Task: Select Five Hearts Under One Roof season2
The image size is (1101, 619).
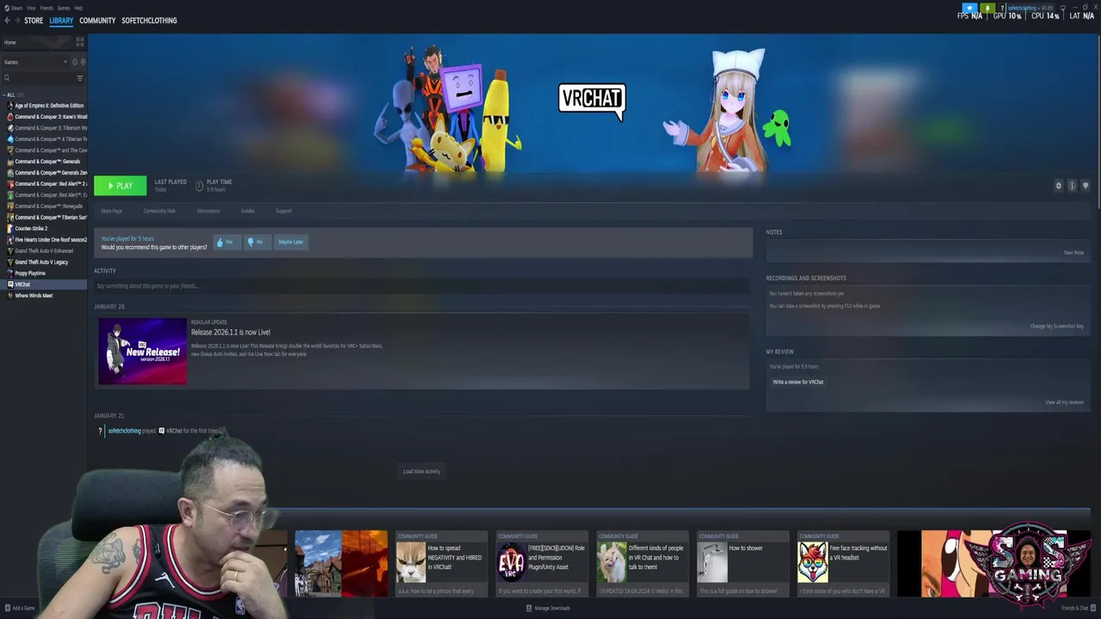Action: (x=51, y=240)
